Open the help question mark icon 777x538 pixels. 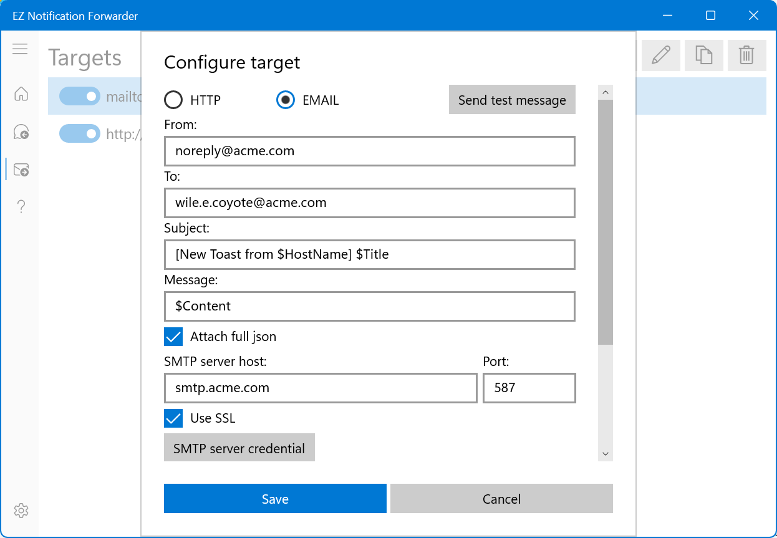click(21, 206)
